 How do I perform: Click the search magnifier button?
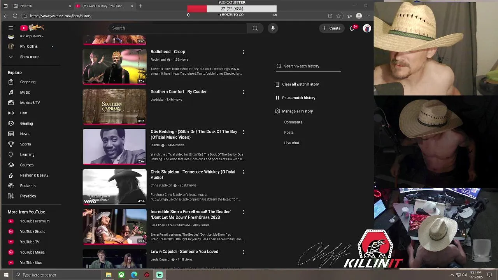255,28
